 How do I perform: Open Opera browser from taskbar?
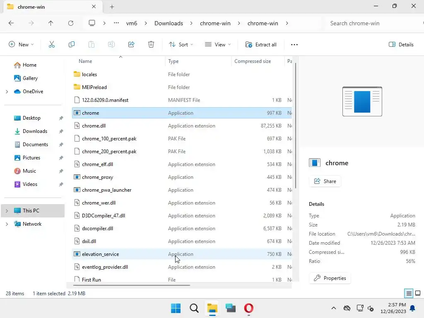pos(249,308)
